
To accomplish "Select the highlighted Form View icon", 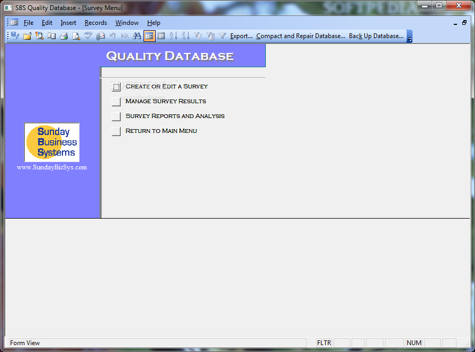I will [149, 36].
